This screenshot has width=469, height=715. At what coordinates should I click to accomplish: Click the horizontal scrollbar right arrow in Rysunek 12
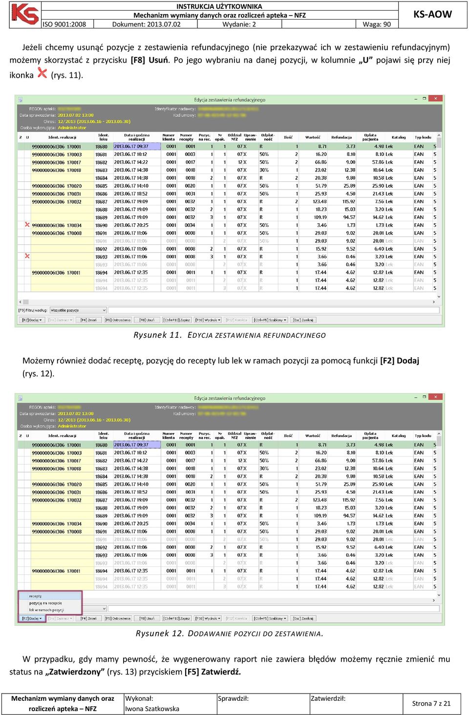pos(434,600)
